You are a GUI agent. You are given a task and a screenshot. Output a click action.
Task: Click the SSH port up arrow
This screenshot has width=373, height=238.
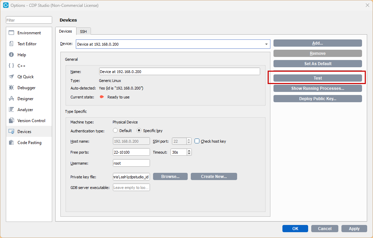pyautogui.click(x=189, y=140)
